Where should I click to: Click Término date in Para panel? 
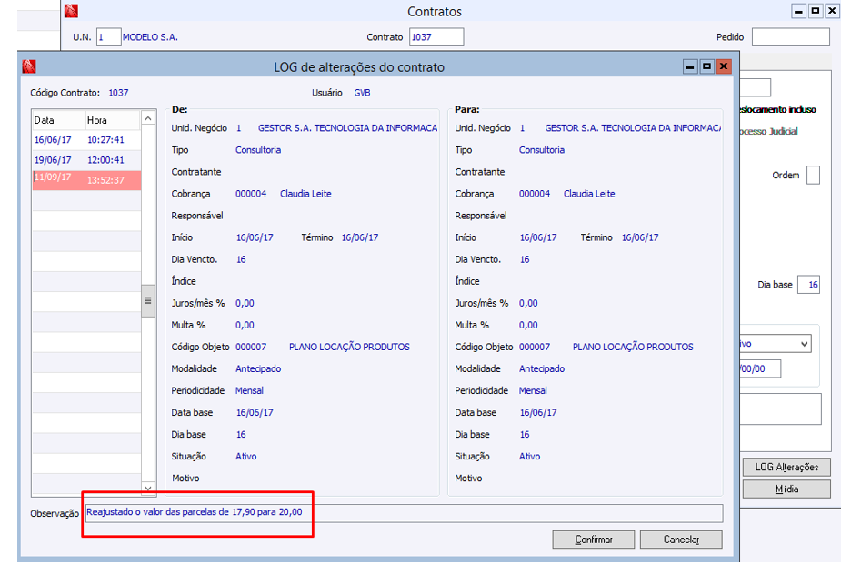pyautogui.click(x=640, y=237)
